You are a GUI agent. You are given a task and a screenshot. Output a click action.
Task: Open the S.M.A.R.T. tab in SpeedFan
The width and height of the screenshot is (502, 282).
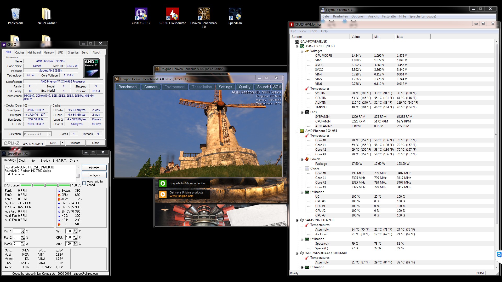60,161
